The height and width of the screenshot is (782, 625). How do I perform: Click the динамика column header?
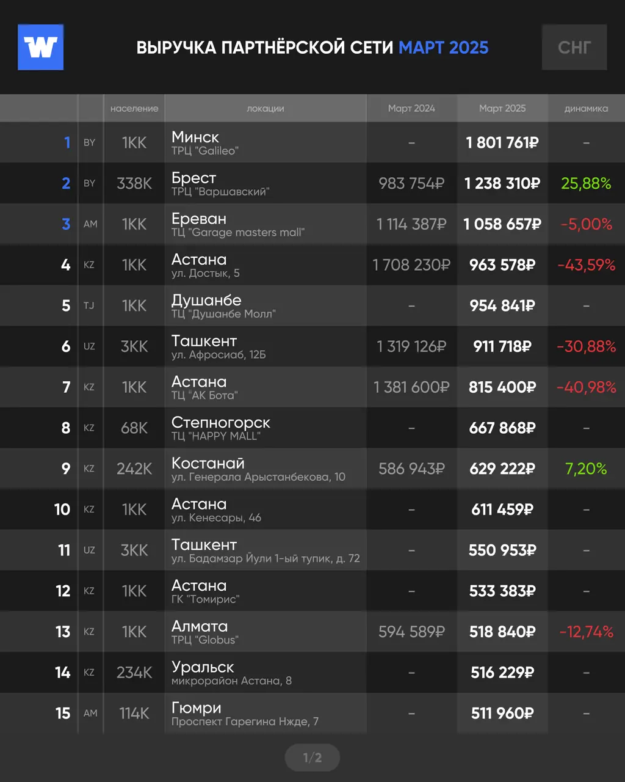coord(586,108)
